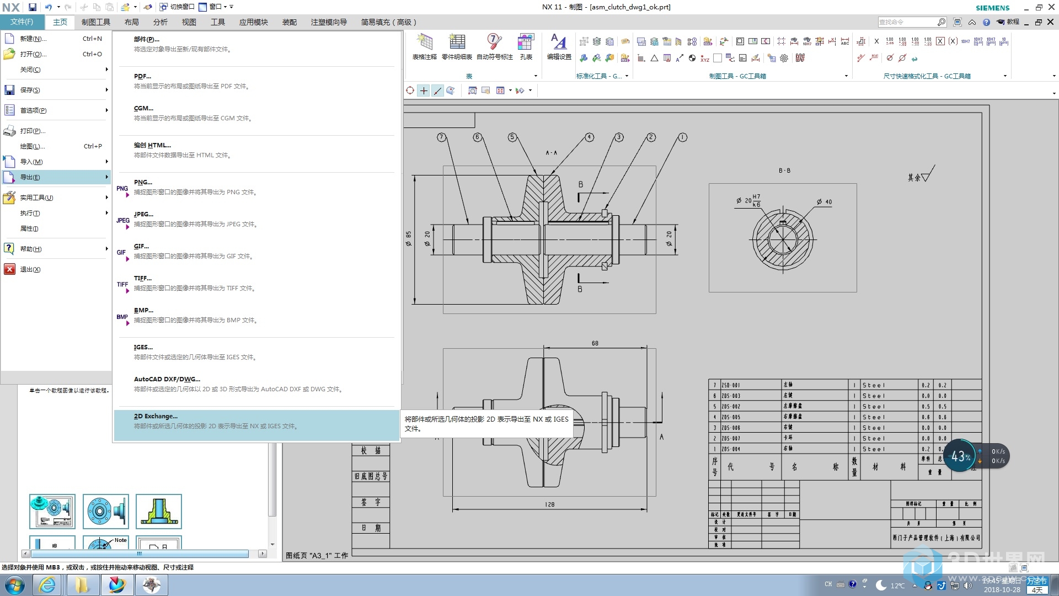Expand the 表 group dropdown arrow
The width and height of the screenshot is (1059, 596).
point(536,76)
